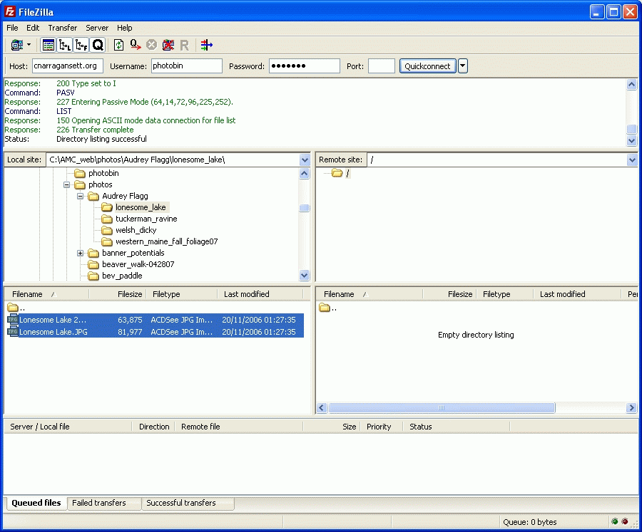Open the Site Manager icon
Screen dimensions: 642x532
click(x=17, y=45)
